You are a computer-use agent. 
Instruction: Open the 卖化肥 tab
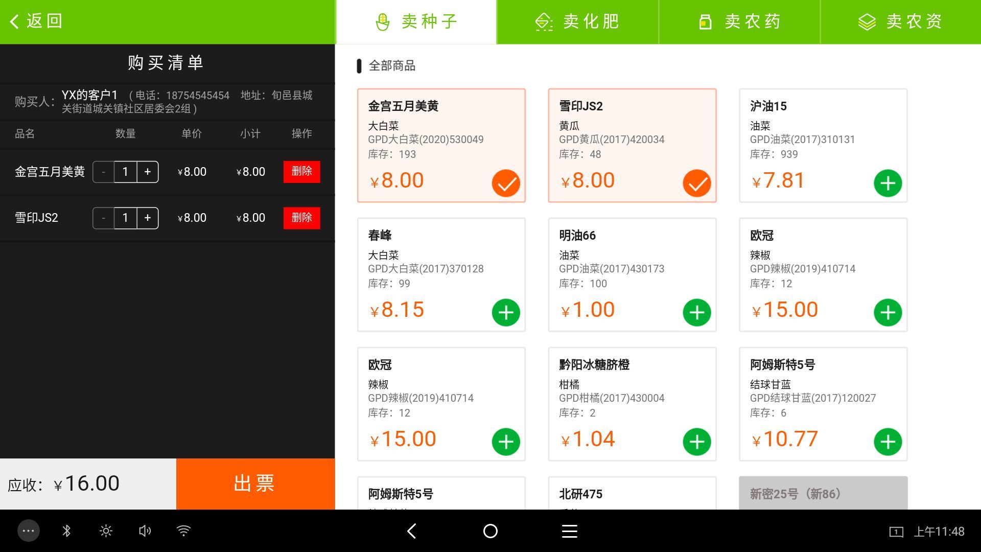[577, 21]
